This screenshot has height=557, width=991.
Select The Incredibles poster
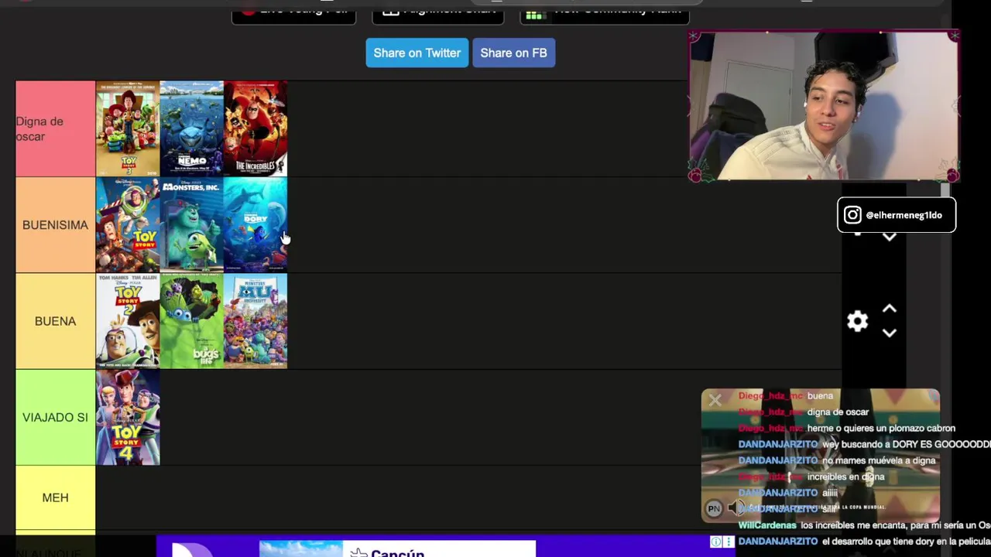point(255,128)
